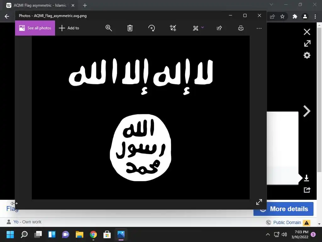Open author link Yo

(16, 222)
